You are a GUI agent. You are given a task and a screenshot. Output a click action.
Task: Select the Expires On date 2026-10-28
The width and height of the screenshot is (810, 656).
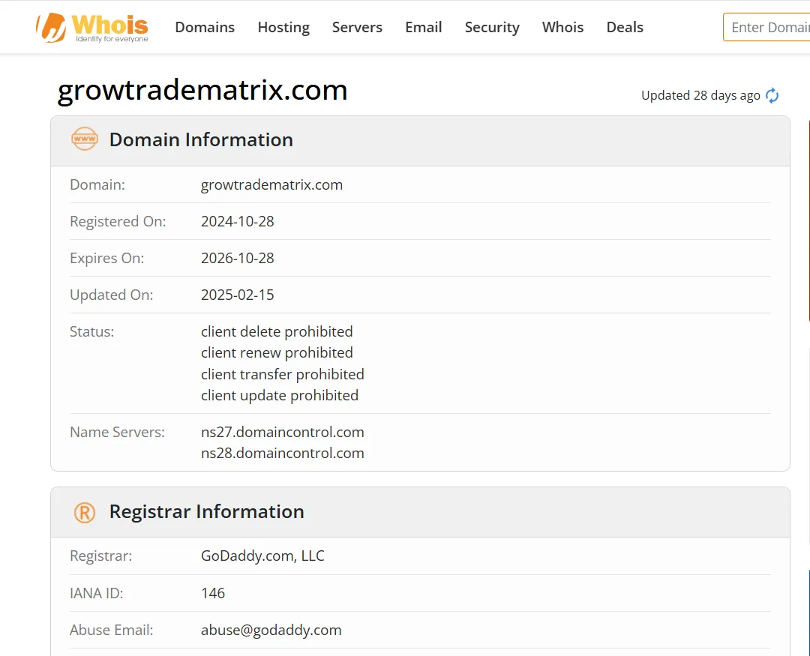[x=238, y=258]
